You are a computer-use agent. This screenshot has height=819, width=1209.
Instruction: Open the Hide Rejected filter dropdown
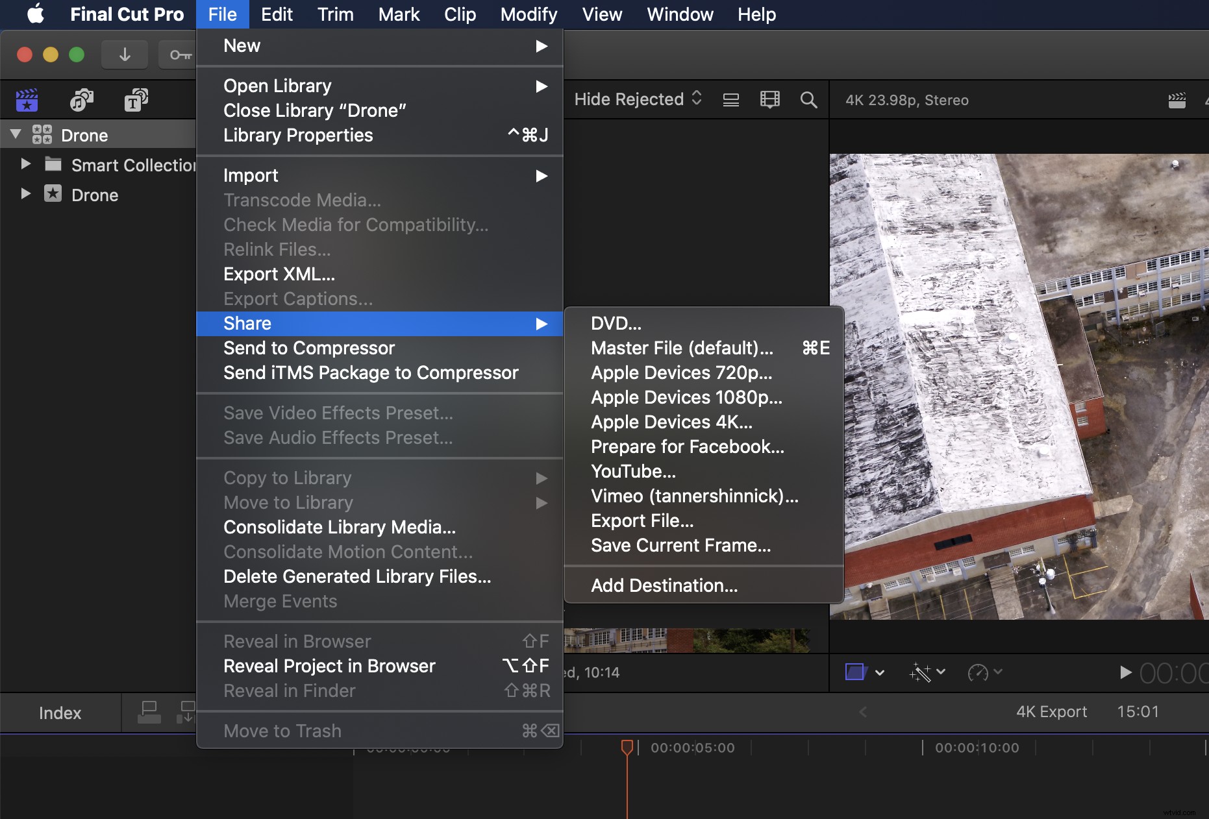pyautogui.click(x=637, y=99)
